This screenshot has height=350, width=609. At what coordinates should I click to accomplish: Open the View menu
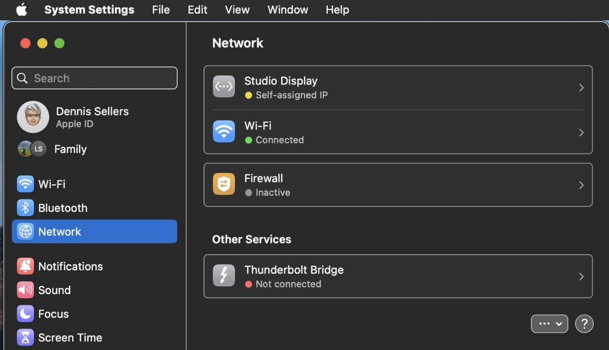[x=237, y=10]
